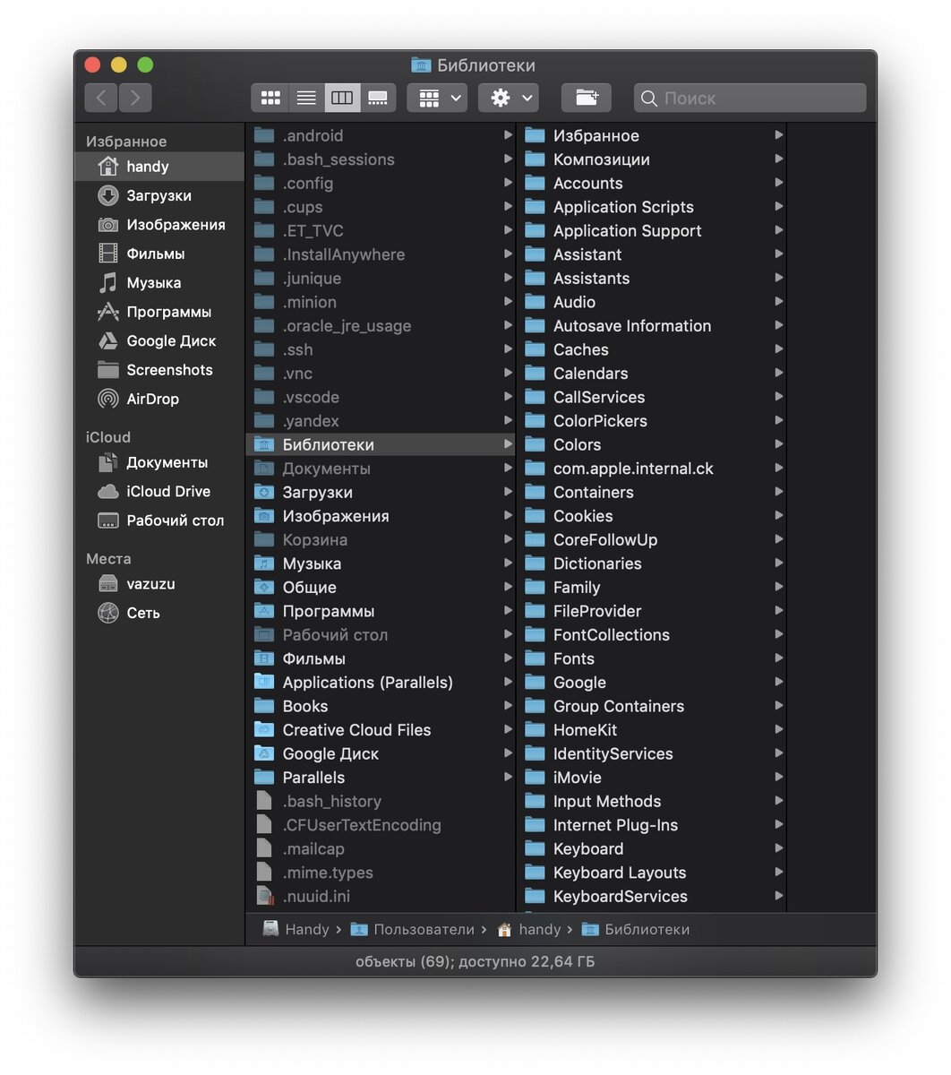The height and width of the screenshot is (1075, 951).
Task: Select the .android folder
Action: 381,135
